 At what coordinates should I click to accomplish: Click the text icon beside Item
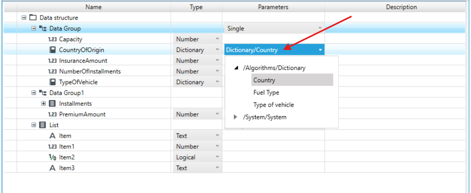pyautogui.click(x=52, y=136)
